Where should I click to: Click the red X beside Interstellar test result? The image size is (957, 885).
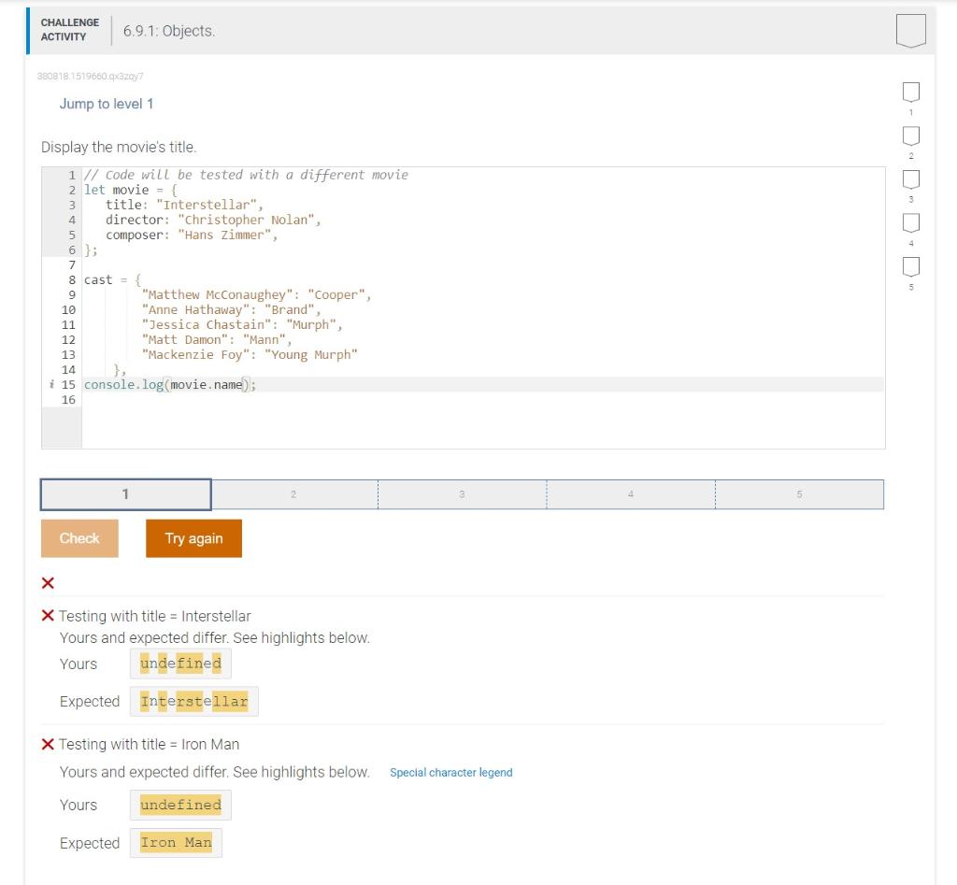pyautogui.click(x=47, y=615)
